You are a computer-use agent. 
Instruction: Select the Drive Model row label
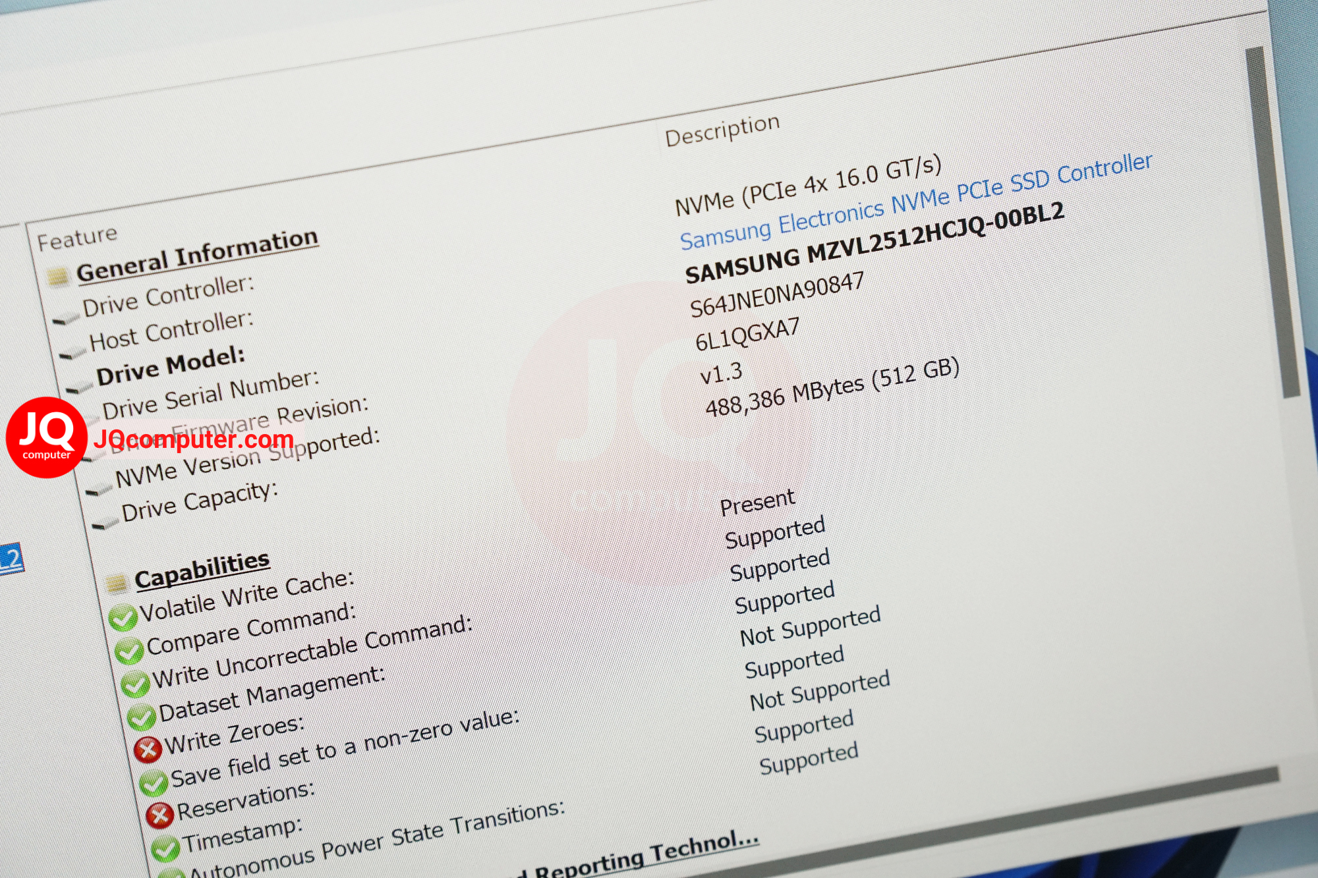pos(171,366)
